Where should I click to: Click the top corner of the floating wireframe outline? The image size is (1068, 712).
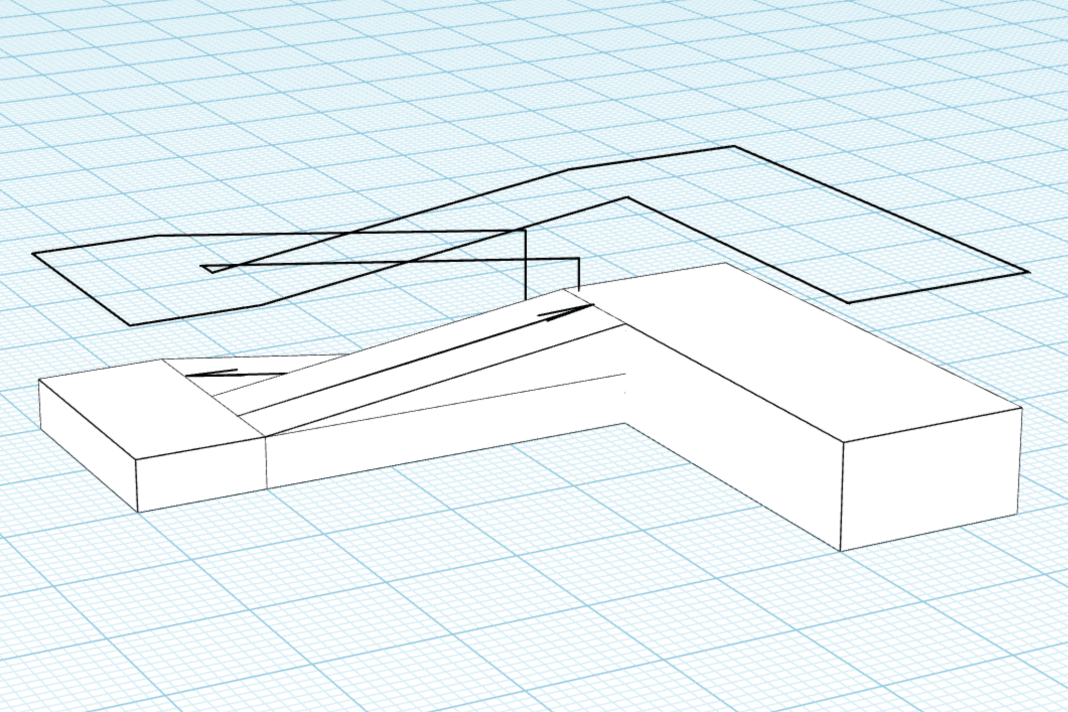click(734, 147)
